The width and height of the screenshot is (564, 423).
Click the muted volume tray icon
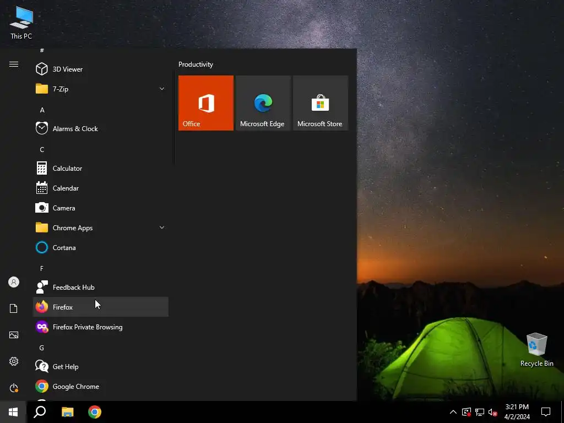point(492,412)
